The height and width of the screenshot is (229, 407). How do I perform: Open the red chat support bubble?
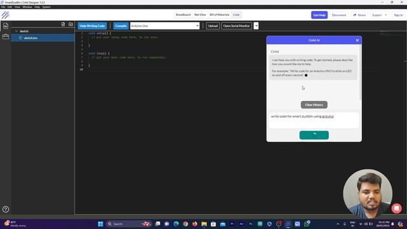point(397,209)
